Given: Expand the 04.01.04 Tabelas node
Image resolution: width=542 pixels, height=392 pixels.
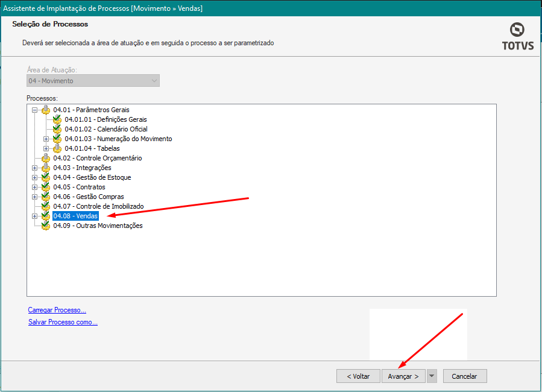Looking at the screenshot, I should (46, 148).
